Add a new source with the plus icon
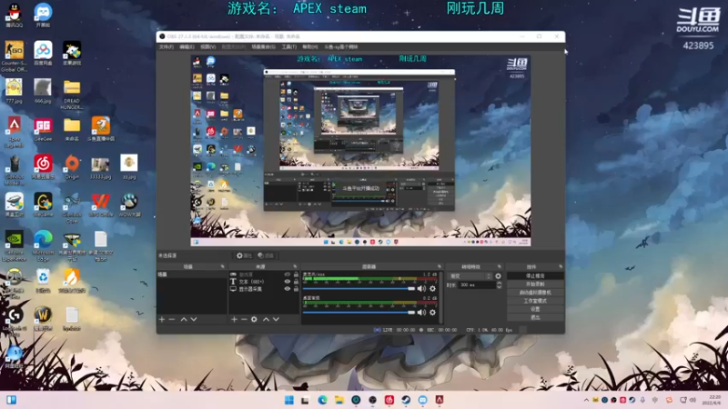Screen dimensions: 728x409 tap(234, 319)
